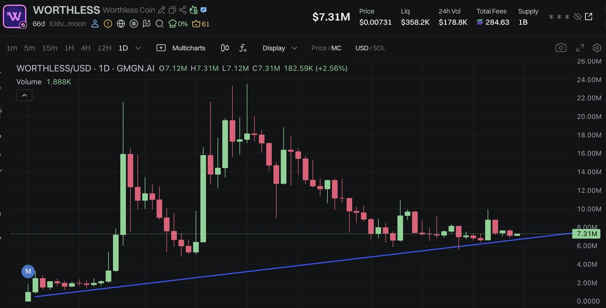
Task: Open the blue chat message icon
Action: click(203, 10)
